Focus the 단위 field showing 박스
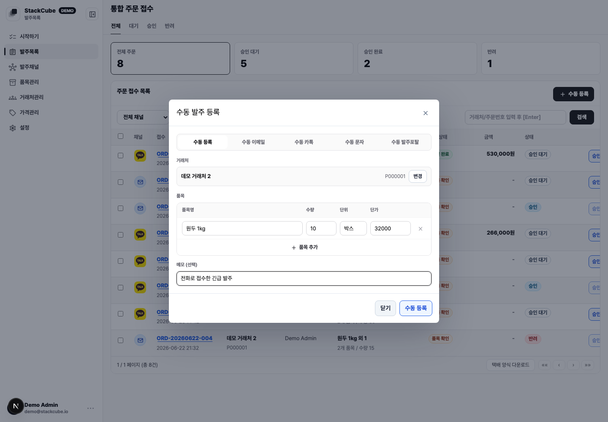Screen dimensions: 608x422 (x=353, y=228)
